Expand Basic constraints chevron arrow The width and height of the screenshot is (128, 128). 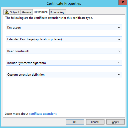119,51
